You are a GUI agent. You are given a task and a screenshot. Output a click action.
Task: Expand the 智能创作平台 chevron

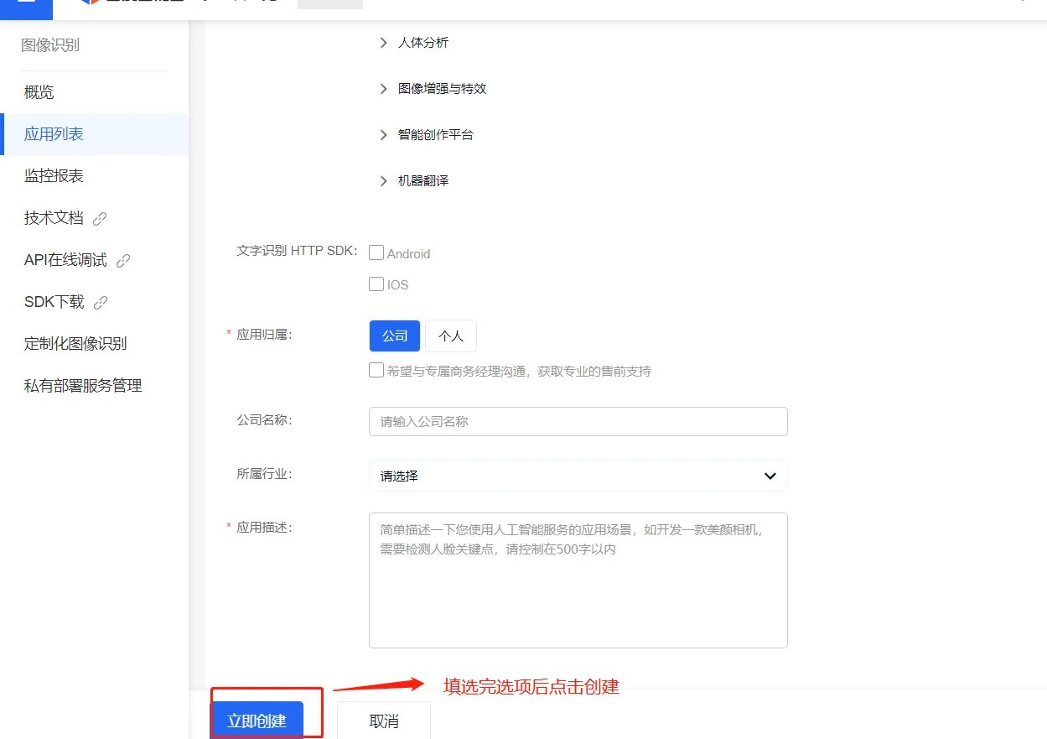click(x=383, y=135)
